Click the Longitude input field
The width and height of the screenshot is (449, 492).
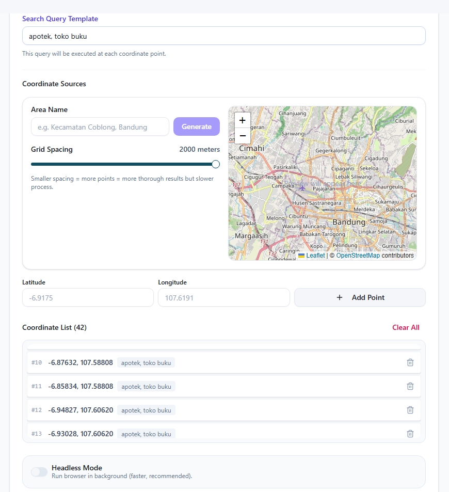(223, 297)
